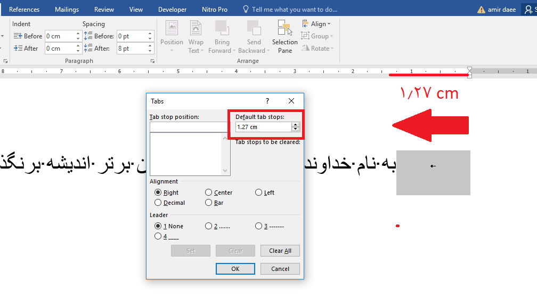Switch to the Mailings tab
Screen dimensions: 537x296
pyautogui.click(x=67, y=10)
